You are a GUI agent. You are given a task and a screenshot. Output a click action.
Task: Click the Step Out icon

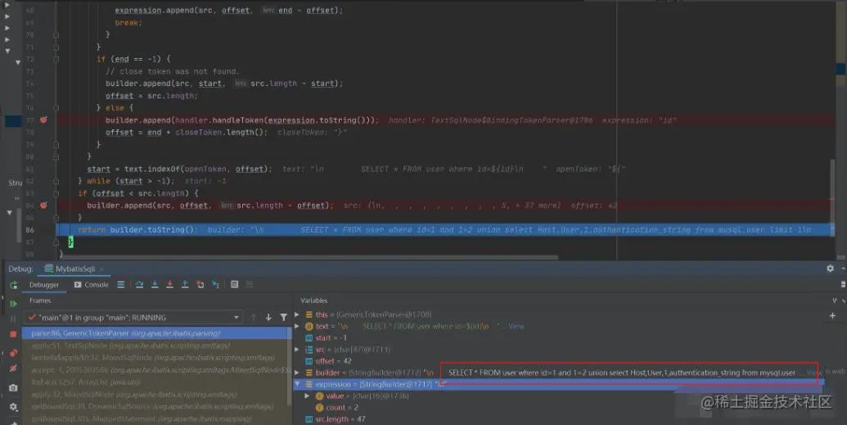tap(185, 284)
